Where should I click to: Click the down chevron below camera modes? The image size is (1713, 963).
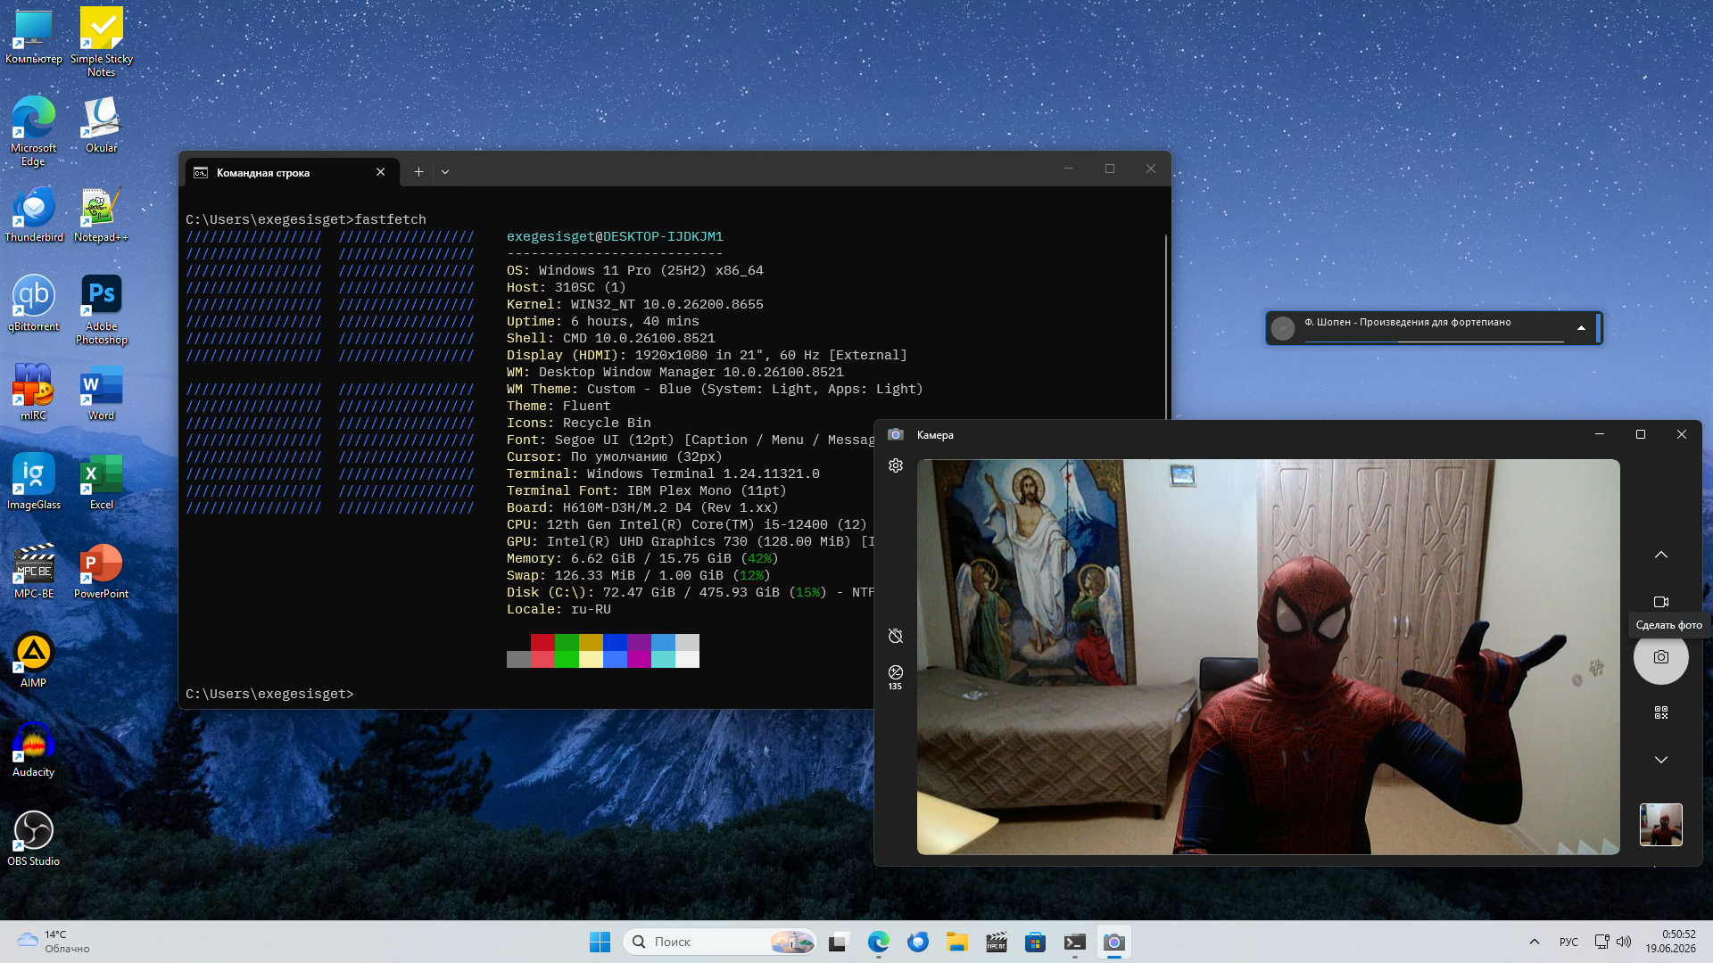click(x=1661, y=760)
